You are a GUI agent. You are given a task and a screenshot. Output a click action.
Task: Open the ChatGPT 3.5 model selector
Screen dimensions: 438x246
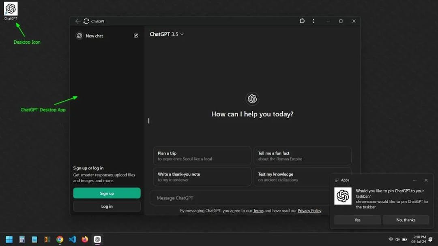click(167, 34)
